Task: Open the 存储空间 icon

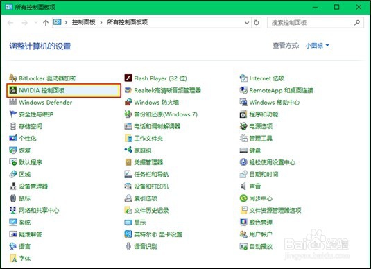Action: (12, 126)
